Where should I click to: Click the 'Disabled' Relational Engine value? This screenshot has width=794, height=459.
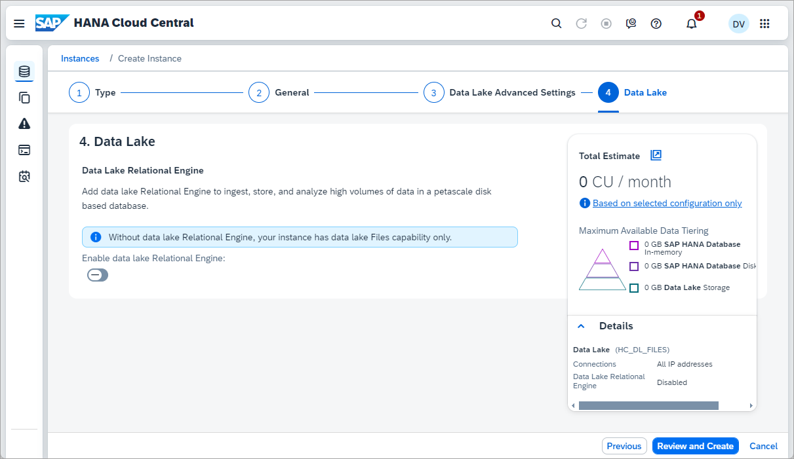tap(672, 382)
